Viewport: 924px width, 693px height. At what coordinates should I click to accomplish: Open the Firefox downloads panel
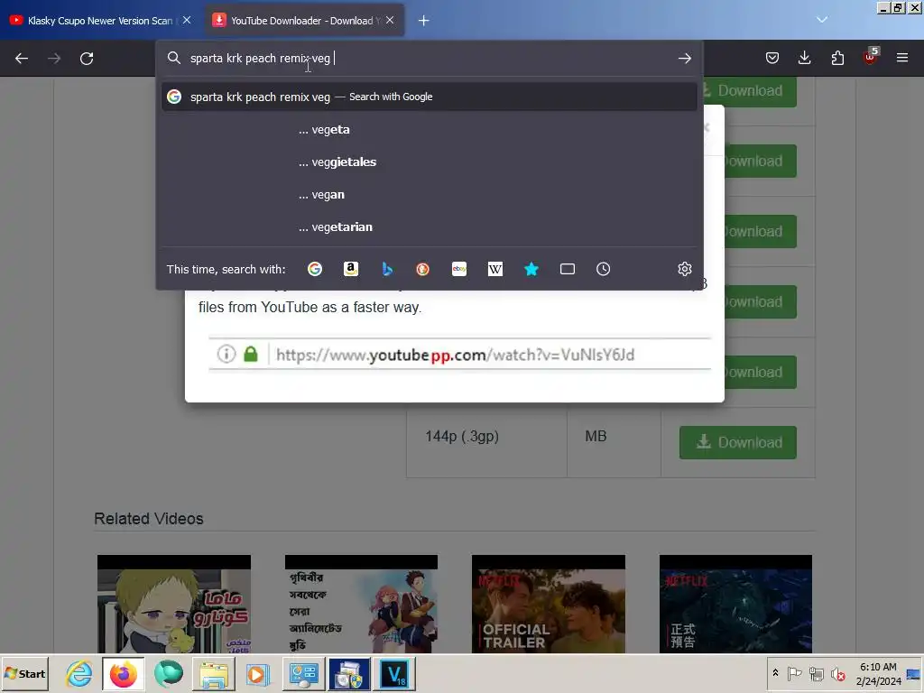[804, 58]
